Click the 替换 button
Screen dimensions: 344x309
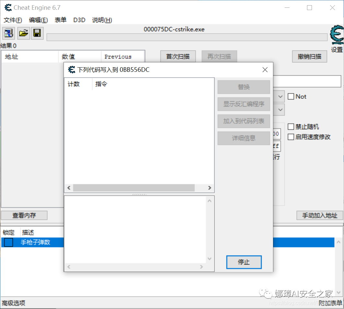click(244, 87)
